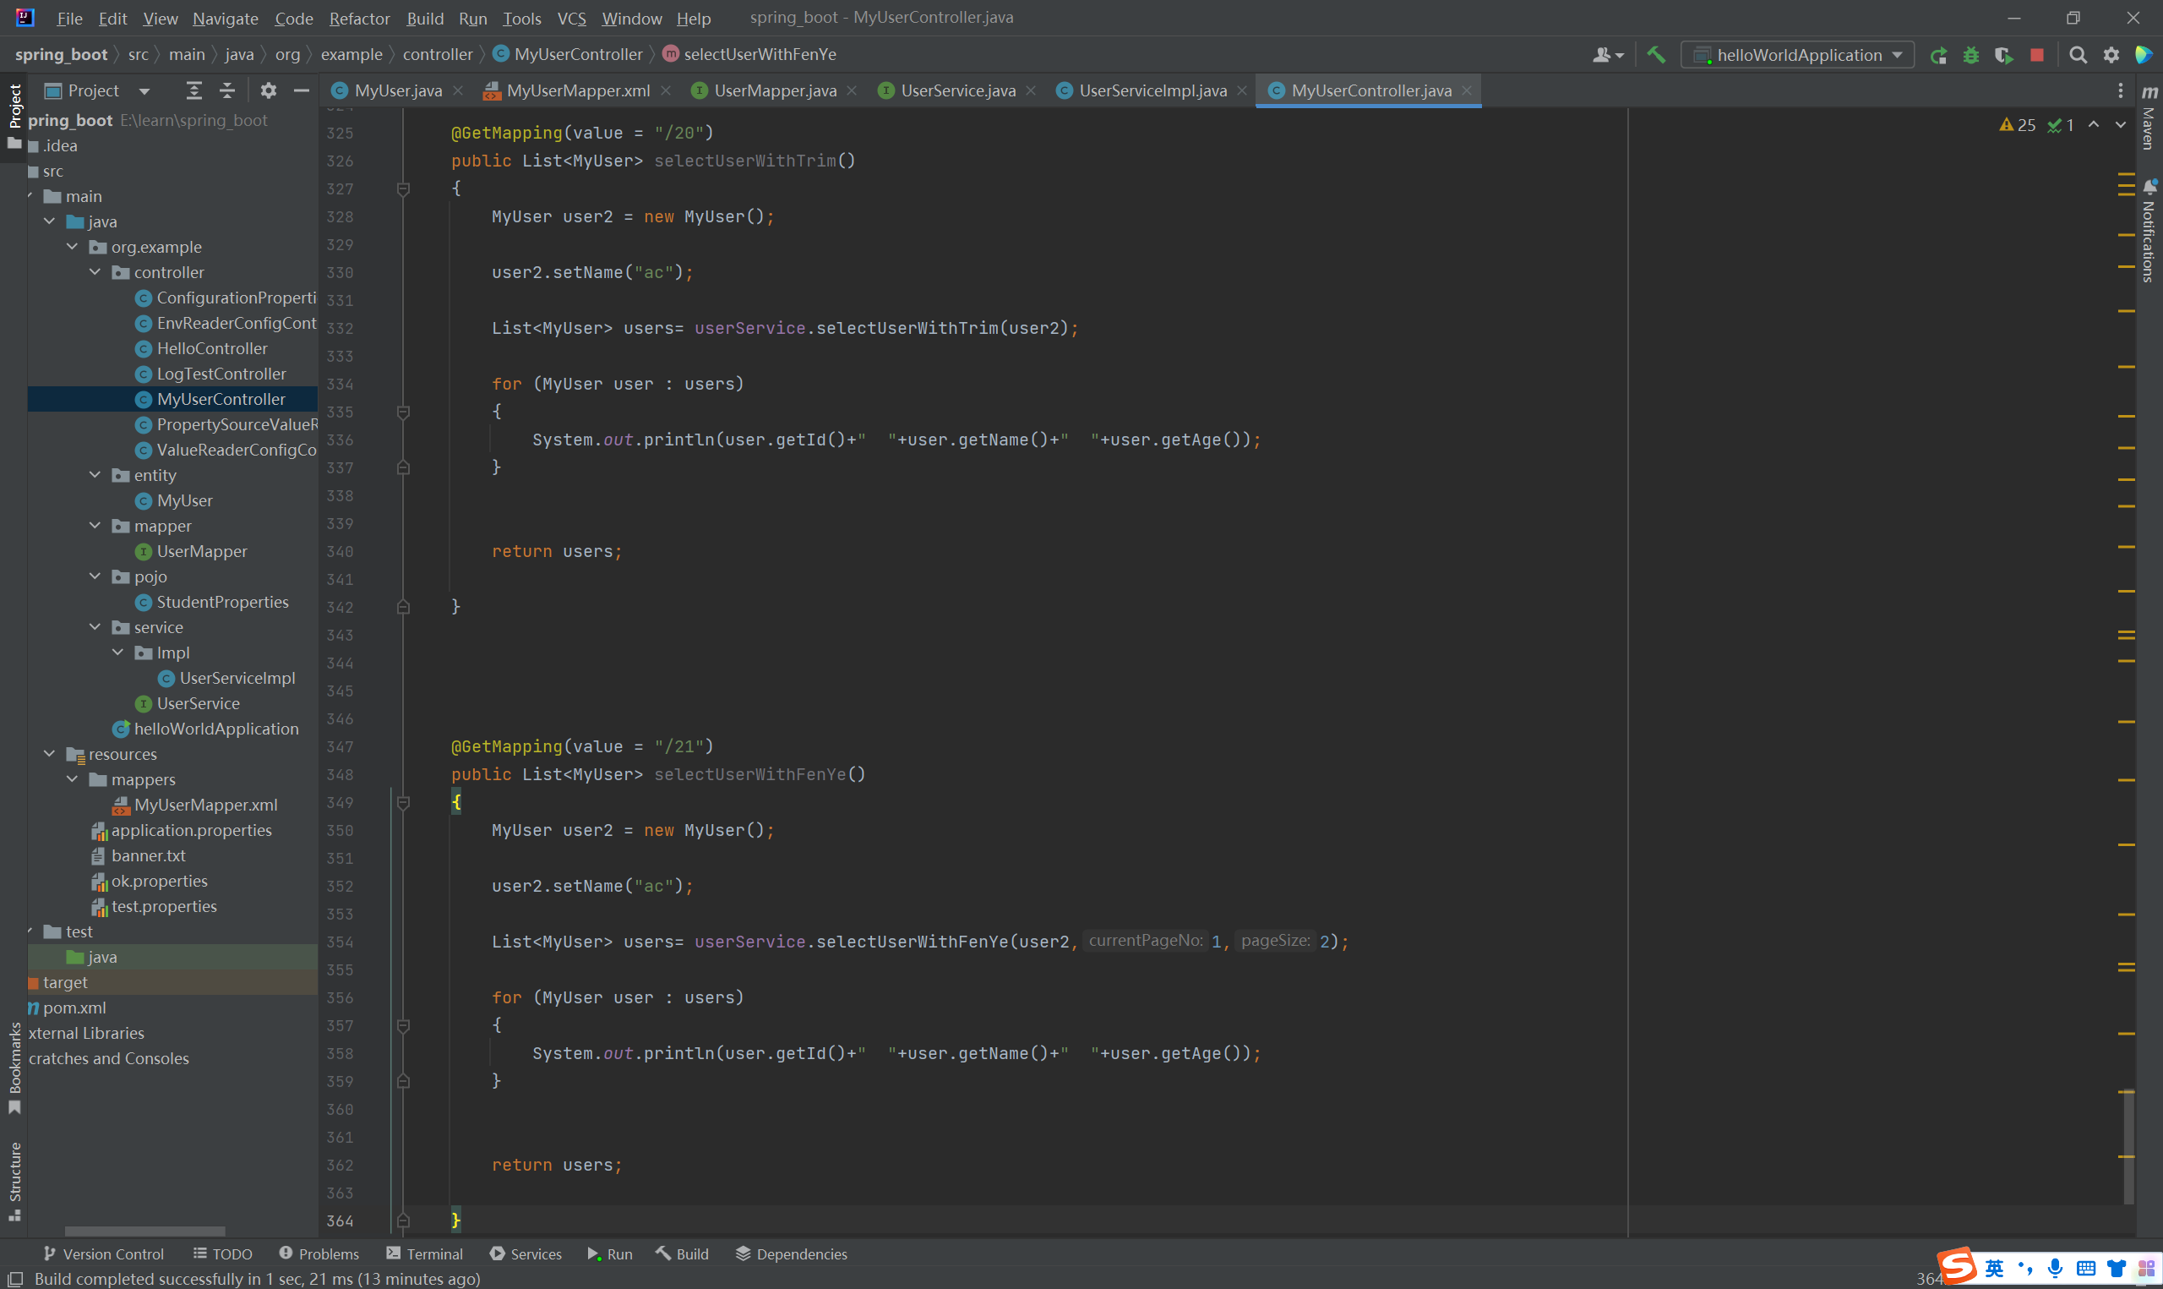Click Expand All in the Project panel

pos(193,90)
